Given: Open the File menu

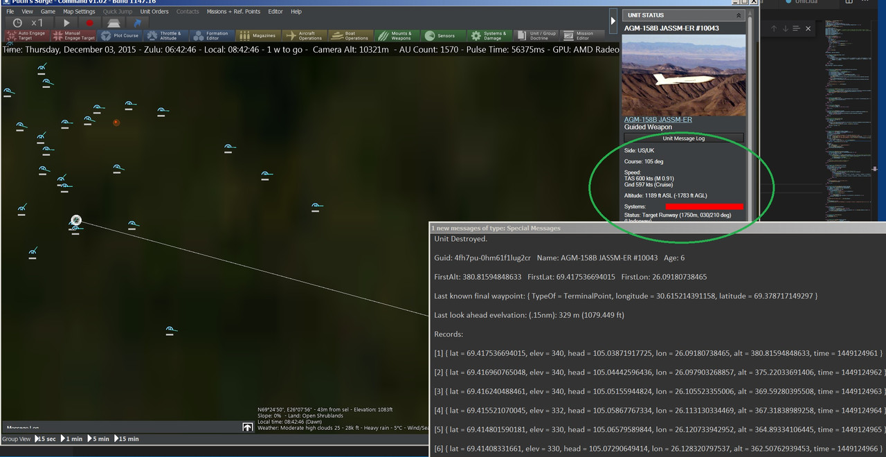Looking at the screenshot, I should 10,12.
